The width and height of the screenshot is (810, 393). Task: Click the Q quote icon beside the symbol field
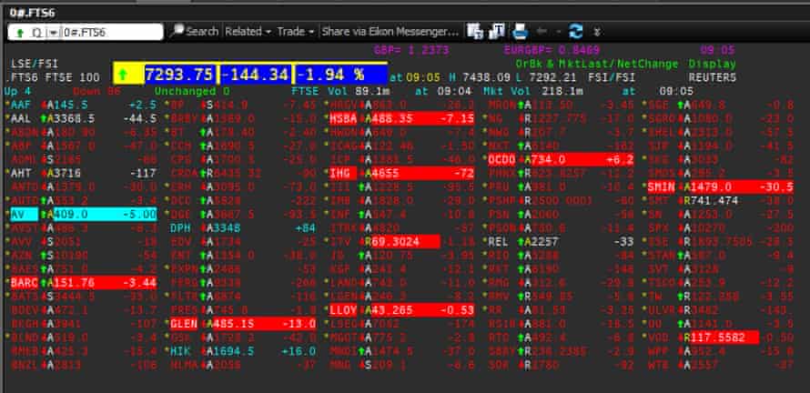pos(36,33)
